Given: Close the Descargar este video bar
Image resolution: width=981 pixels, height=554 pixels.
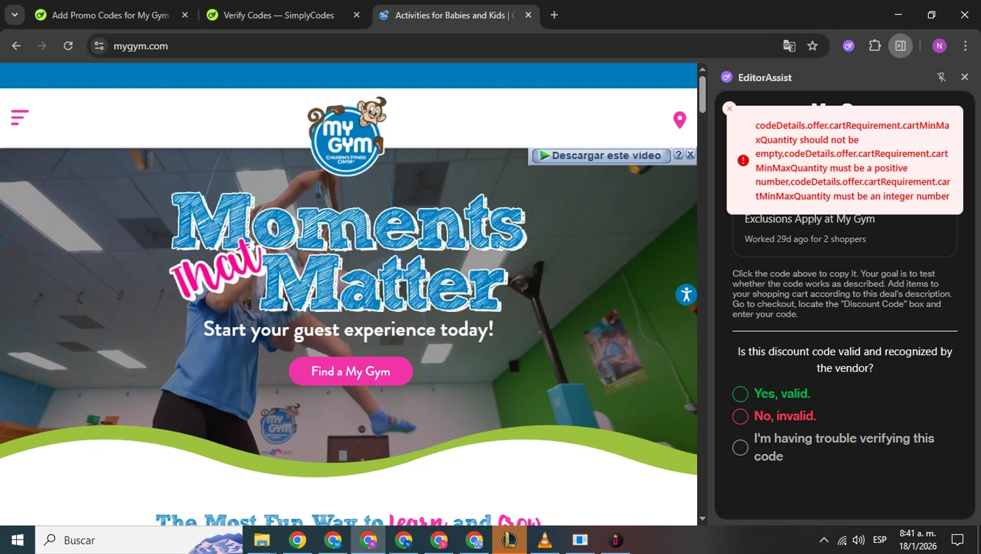Looking at the screenshot, I should 690,155.
